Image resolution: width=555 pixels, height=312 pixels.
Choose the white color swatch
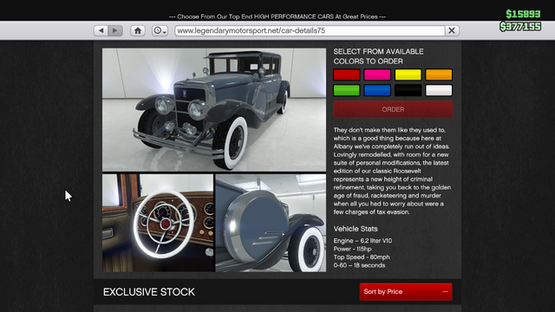[x=439, y=90]
